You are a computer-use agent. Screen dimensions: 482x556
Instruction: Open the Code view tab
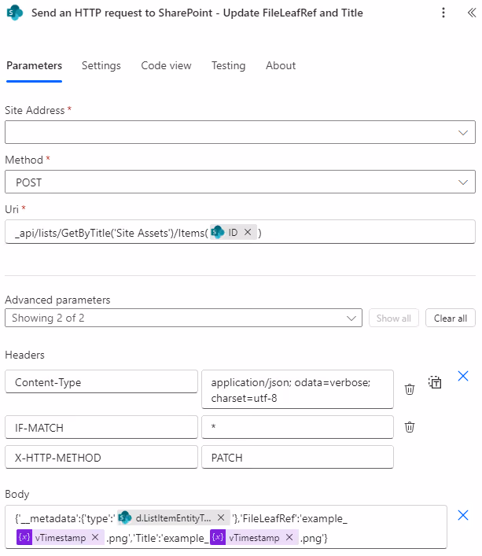(x=166, y=65)
